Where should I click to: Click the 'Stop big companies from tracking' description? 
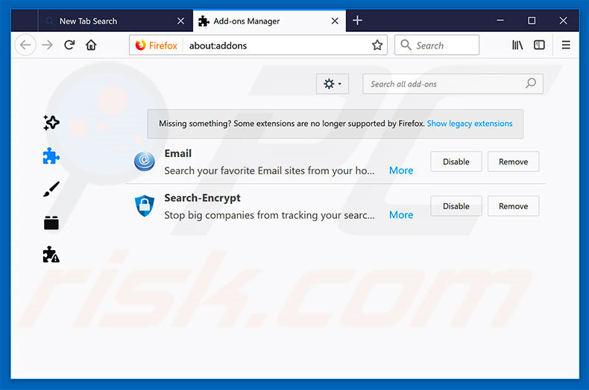point(269,215)
